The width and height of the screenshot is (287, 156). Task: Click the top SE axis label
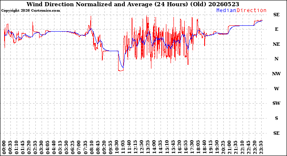click(276, 15)
